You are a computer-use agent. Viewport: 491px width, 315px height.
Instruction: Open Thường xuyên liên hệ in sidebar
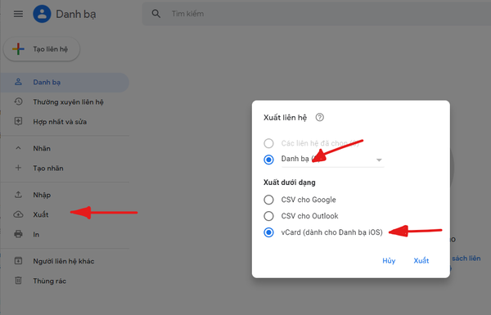(x=65, y=102)
